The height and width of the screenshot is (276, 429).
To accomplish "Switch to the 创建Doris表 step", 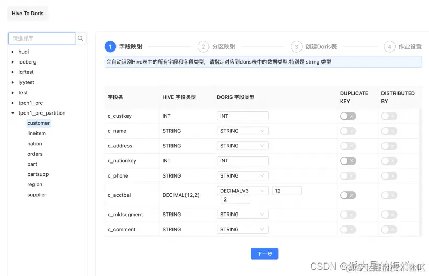I will [x=321, y=47].
